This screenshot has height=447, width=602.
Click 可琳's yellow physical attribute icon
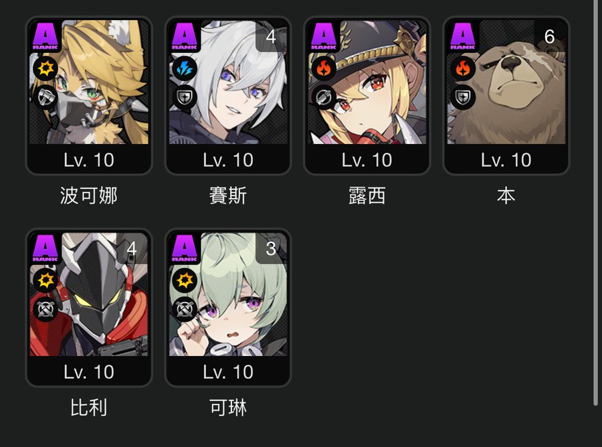[x=185, y=280]
